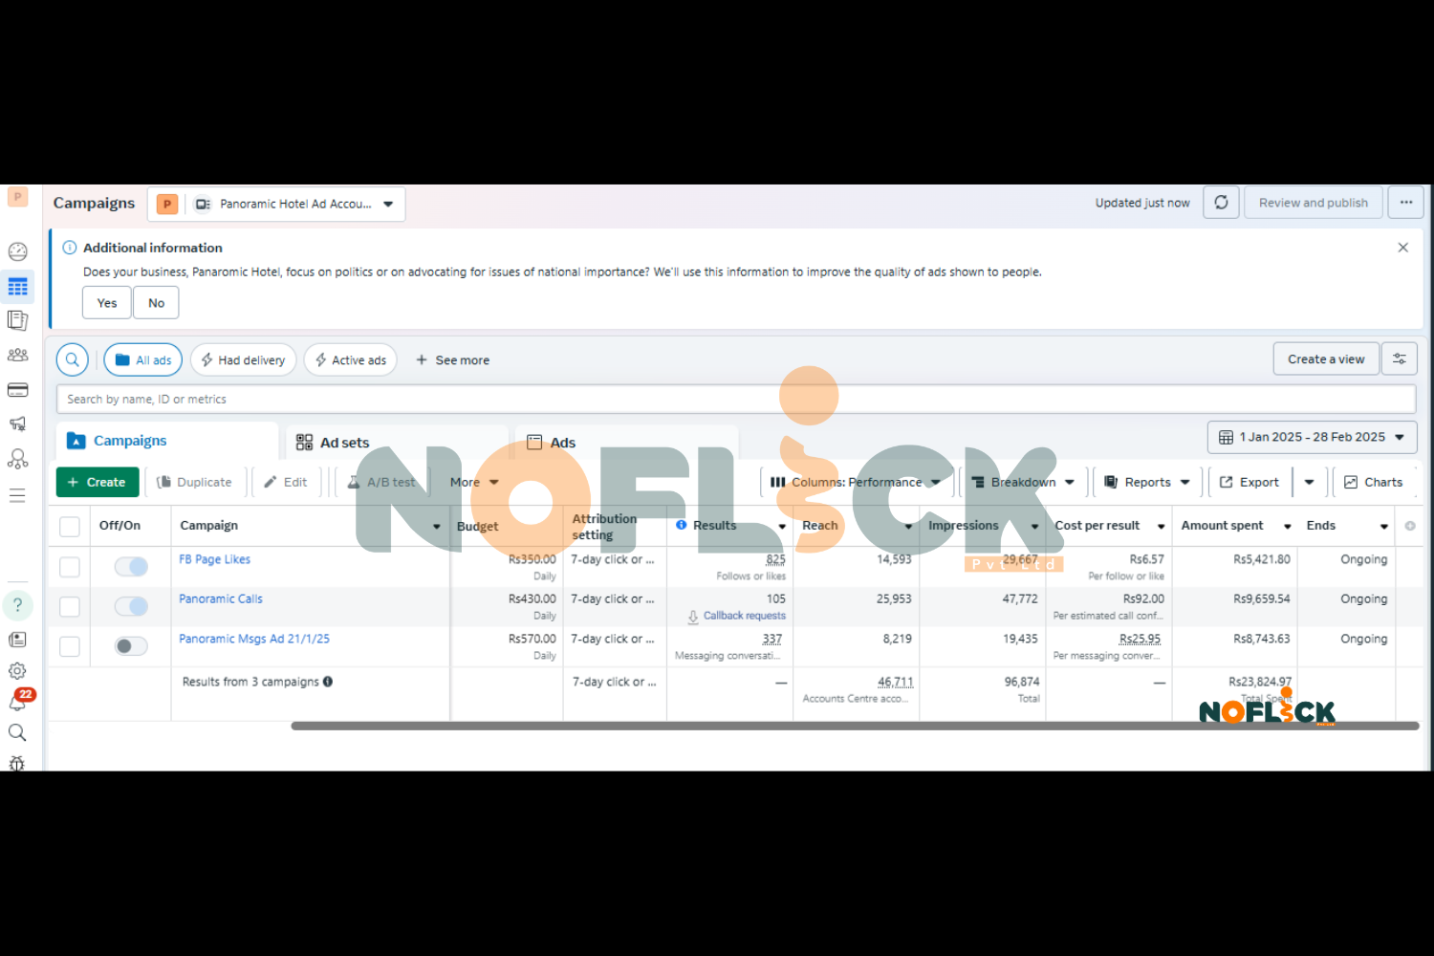Click the Duplicate button
1434x956 pixels.
(x=195, y=482)
